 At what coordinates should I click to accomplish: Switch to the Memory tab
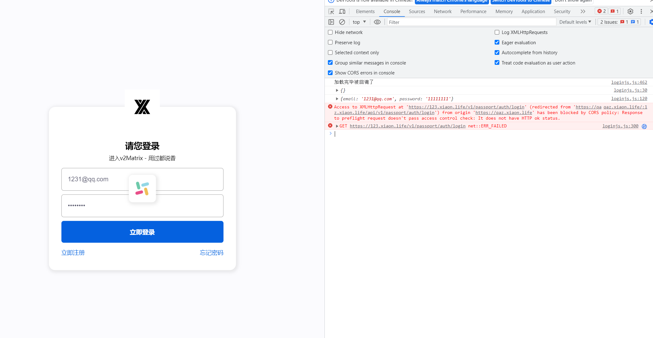click(x=504, y=12)
